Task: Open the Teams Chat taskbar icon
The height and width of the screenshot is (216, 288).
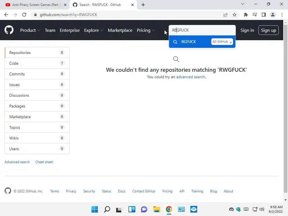Action: (144, 209)
